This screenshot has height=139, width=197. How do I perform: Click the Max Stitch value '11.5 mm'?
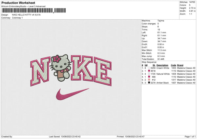coord(162,50)
